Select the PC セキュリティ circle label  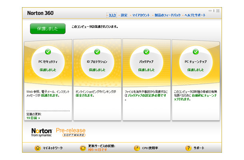click(x=48, y=62)
